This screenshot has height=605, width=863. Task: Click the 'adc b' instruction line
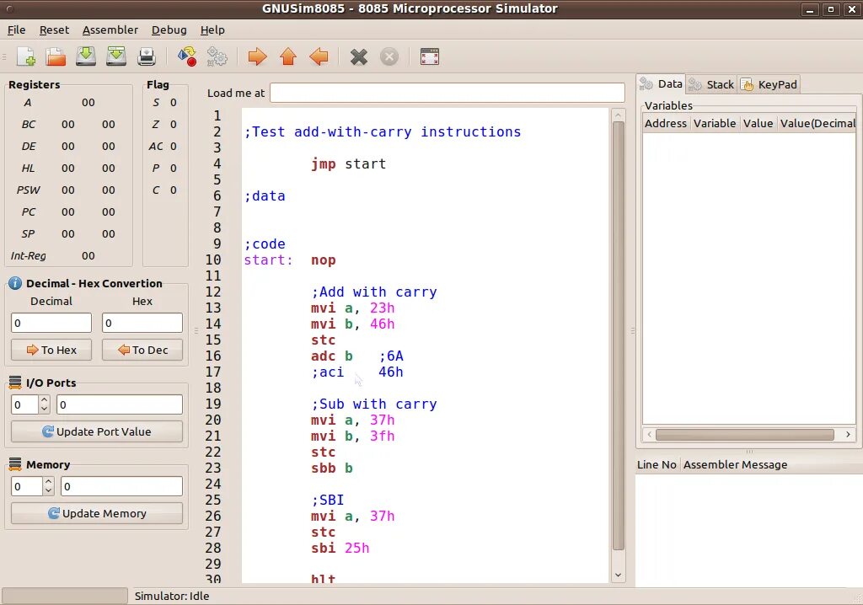[332, 356]
